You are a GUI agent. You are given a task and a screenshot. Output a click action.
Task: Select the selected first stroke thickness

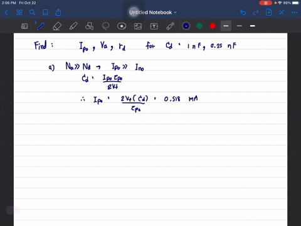click(x=226, y=26)
